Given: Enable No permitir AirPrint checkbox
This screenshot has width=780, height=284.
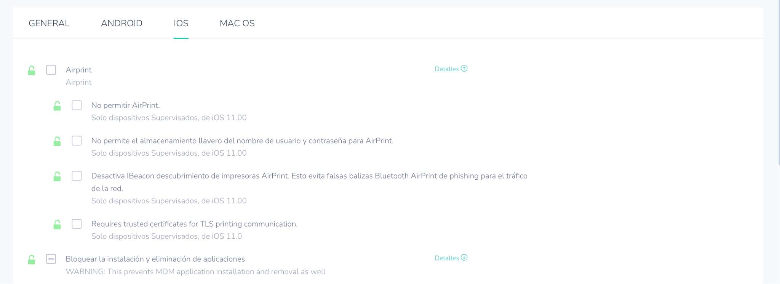Looking at the screenshot, I should click(77, 105).
